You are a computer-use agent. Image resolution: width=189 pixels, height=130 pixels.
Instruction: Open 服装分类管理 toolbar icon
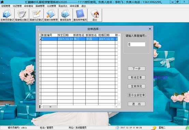pyautogui.click(x=51, y=15)
